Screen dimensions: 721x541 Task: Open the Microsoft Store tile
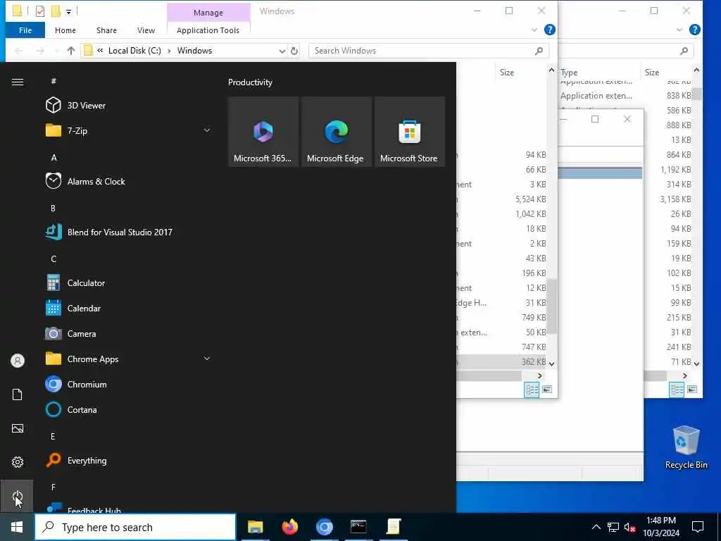click(x=409, y=132)
